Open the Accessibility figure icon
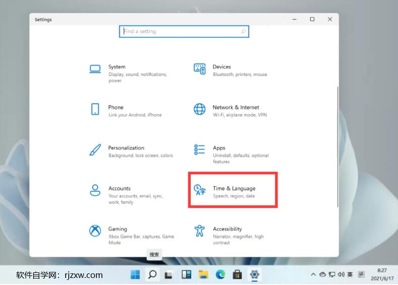This screenshot has width=398, height=285. pyautogui.click(x=200, y=231)
